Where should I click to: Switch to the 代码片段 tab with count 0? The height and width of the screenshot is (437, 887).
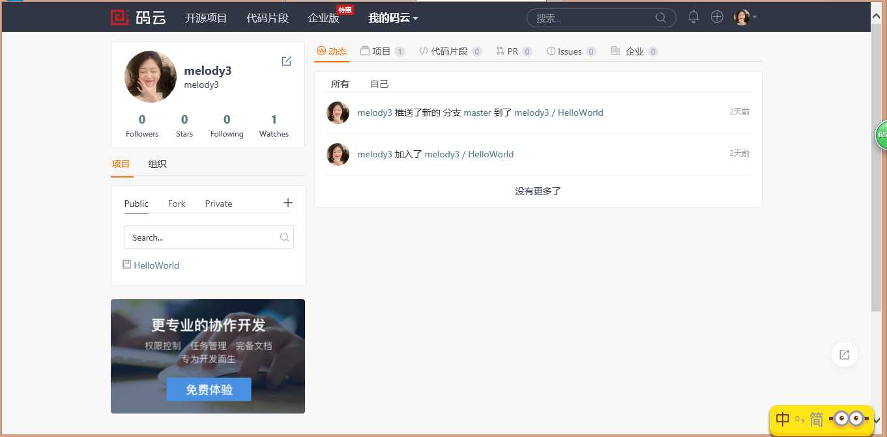[450, 51]
